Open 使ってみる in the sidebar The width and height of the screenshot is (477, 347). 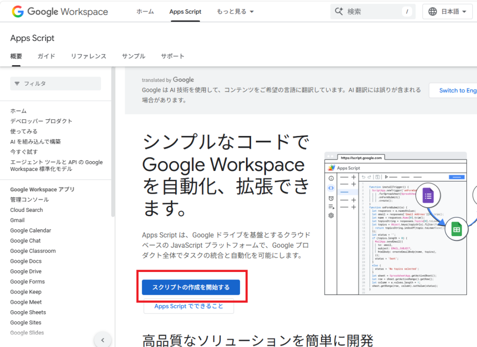click(x=24, y=131)
